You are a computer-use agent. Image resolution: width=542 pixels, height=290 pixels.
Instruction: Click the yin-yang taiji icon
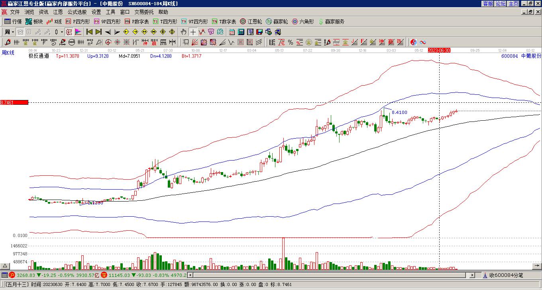(414, 42)
